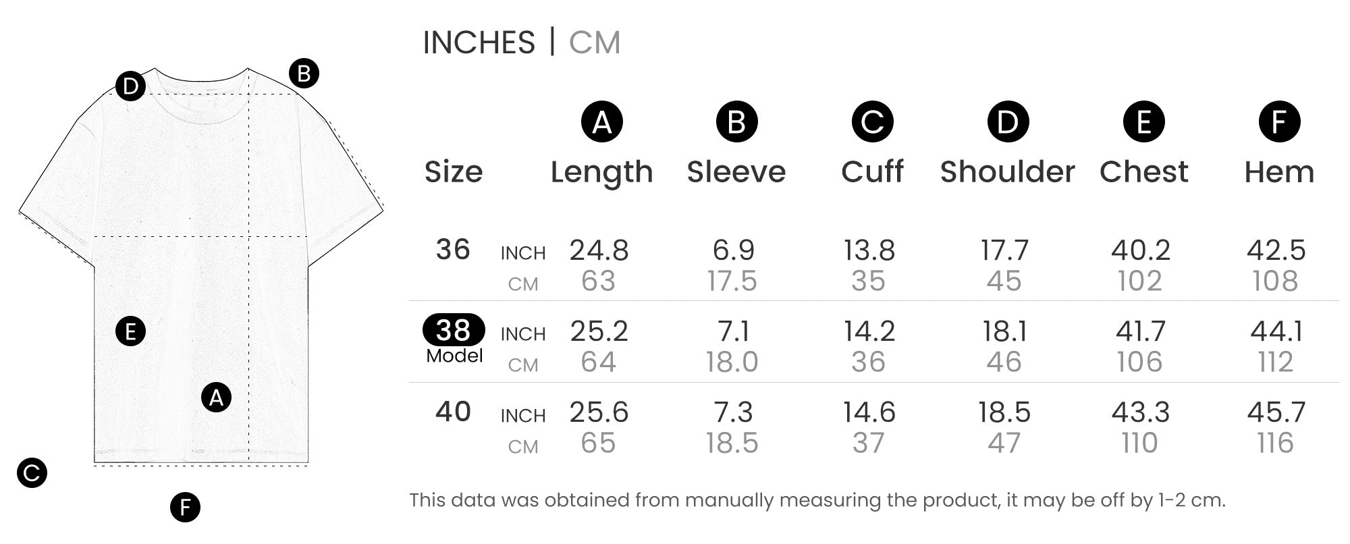This screenshot has height=544, width=1350.
Task: Click the Size column heading
Action: pyautogui.click(x=454, y=172)
